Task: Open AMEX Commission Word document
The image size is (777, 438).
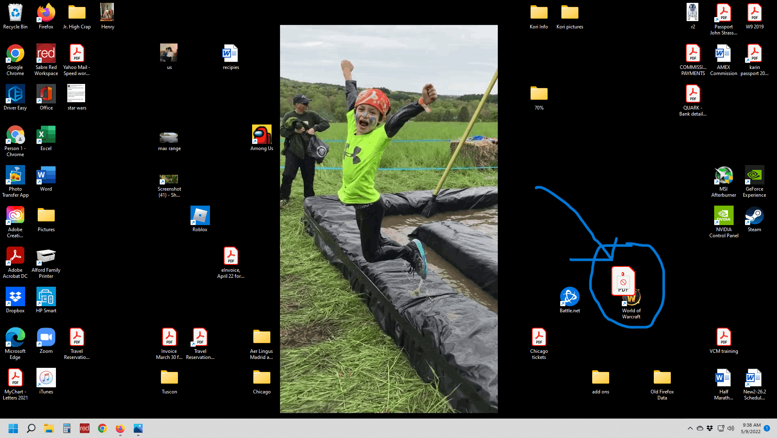Action: point(723,60)
